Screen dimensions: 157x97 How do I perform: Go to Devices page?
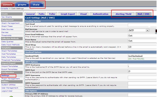pyautogui.click(x=5, y=32)
